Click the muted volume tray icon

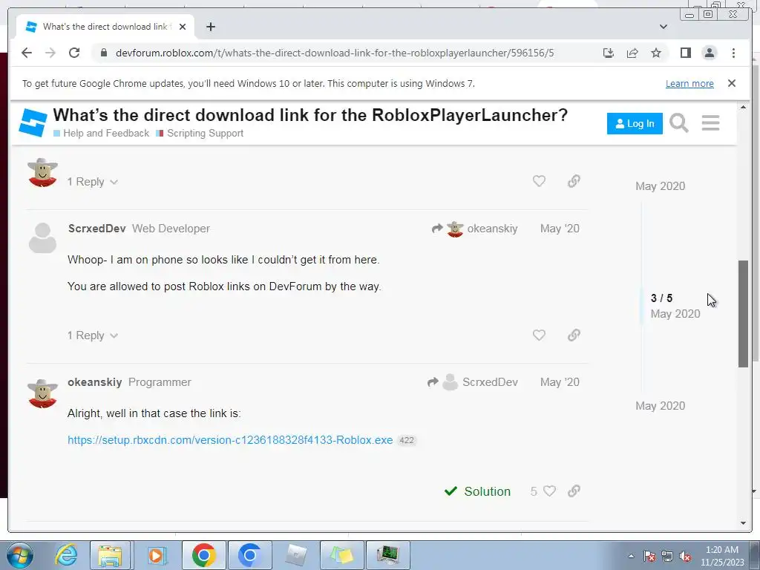(x=685, y=556)
